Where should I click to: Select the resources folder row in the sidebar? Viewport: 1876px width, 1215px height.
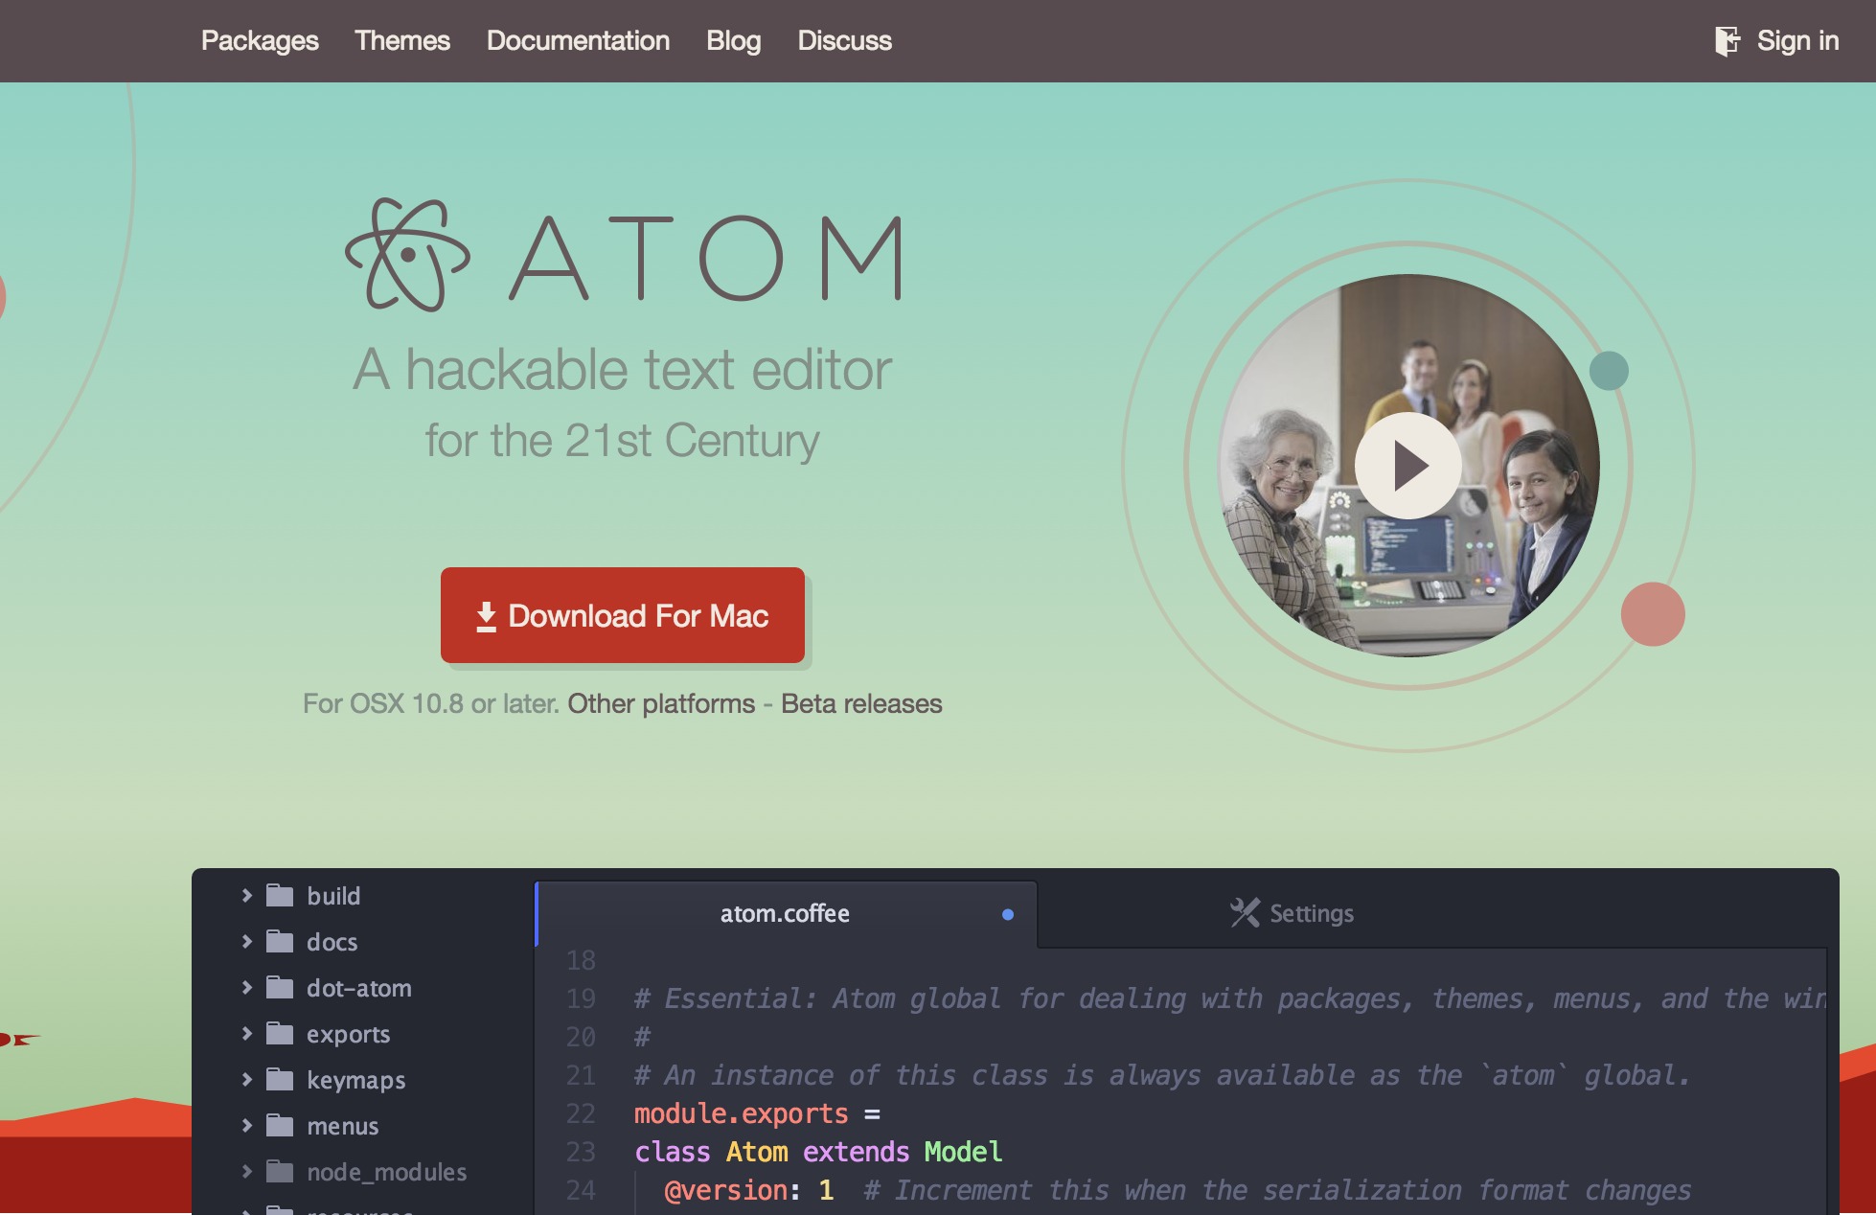(x=355, y=1209)
